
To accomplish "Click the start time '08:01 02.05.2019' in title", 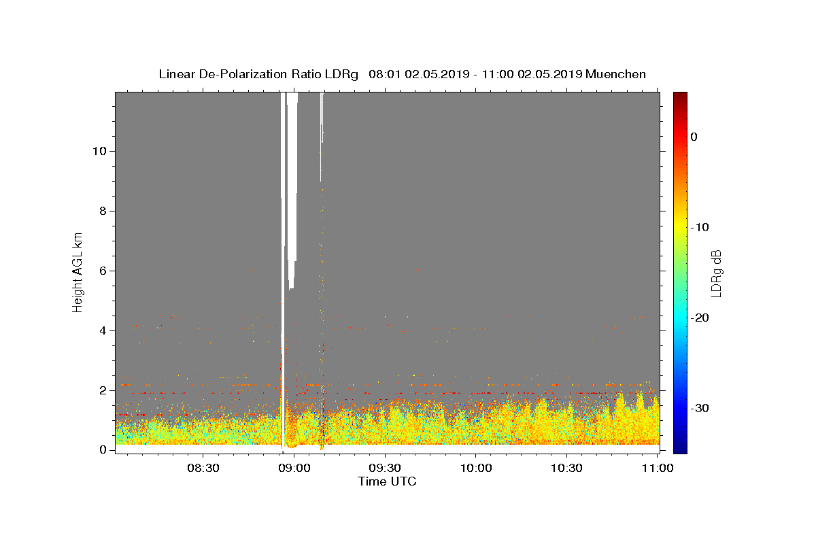I will (x=418, y=74).
